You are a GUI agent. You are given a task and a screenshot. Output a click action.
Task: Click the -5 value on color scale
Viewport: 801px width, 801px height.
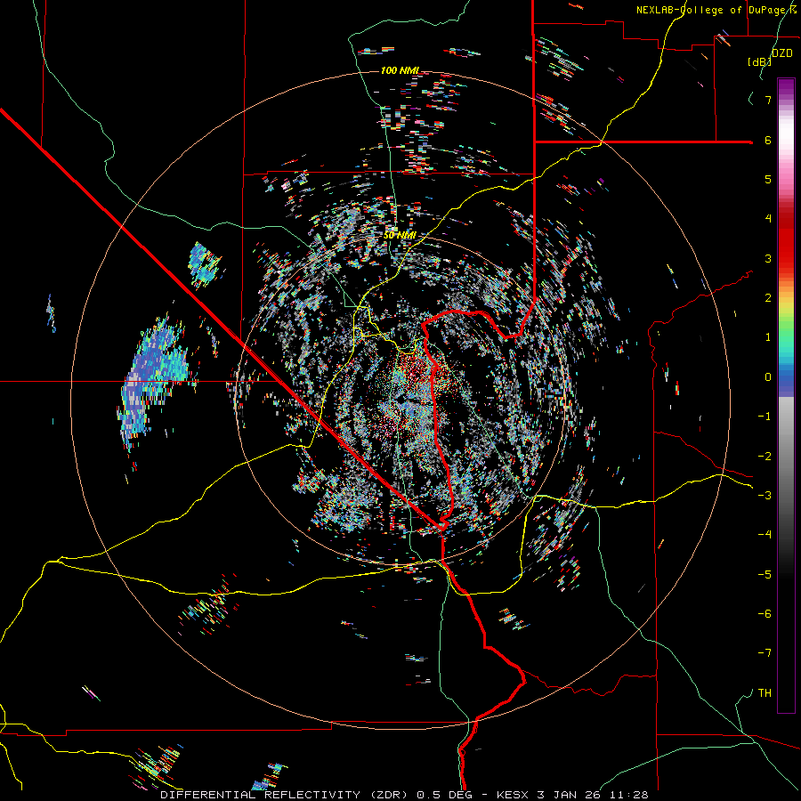point(765,574)
